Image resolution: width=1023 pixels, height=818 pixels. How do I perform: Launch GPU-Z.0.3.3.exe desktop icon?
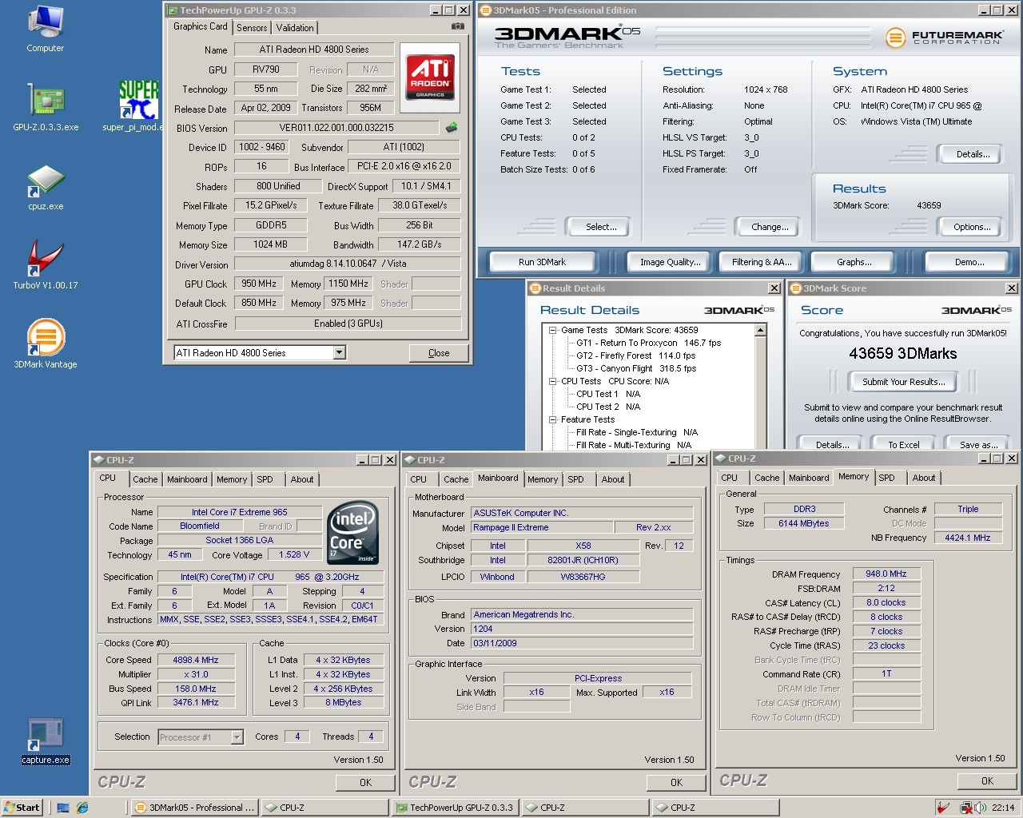[x=46, y=107]
